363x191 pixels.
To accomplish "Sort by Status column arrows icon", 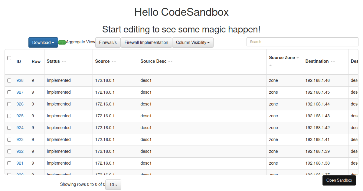I will tap(64, 62).
